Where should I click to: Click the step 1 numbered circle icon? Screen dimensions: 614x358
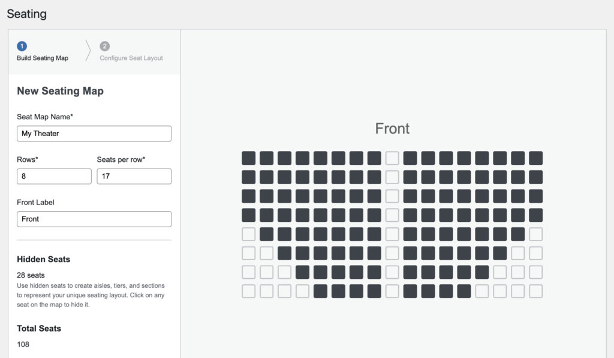pyautogui.click(x=22, y=46)
